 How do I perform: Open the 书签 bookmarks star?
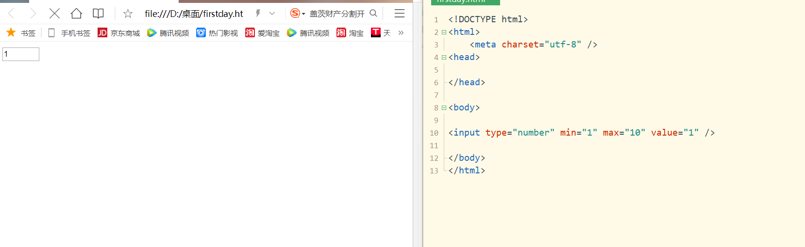(x=21, y=33)
